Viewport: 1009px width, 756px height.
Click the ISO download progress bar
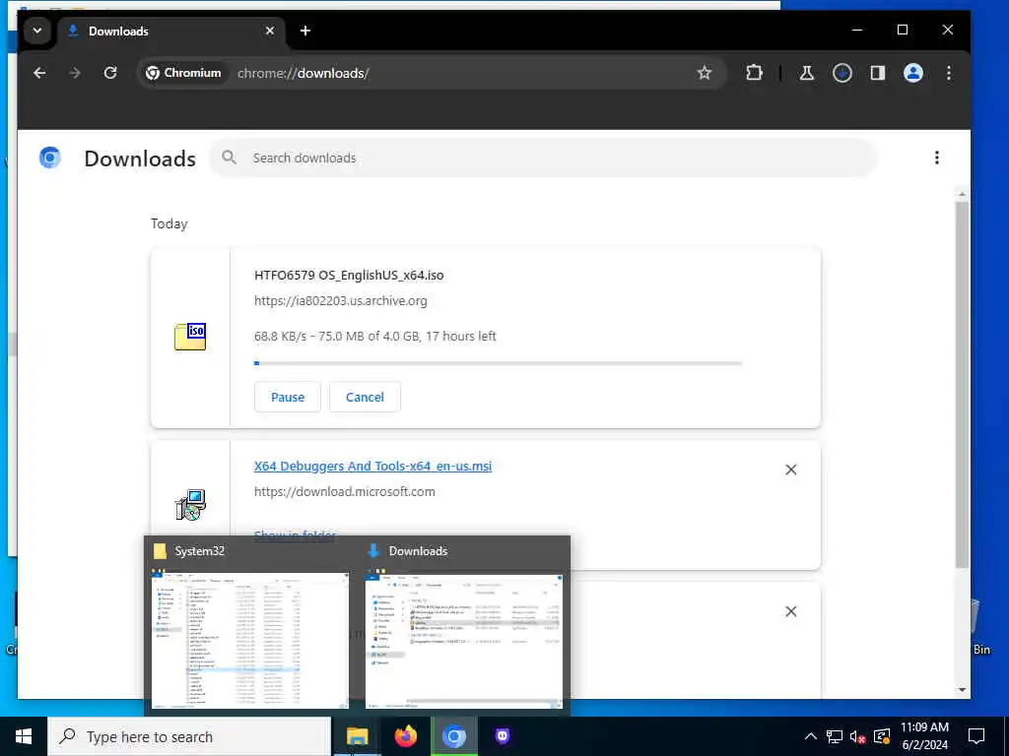tap(498, 364)
